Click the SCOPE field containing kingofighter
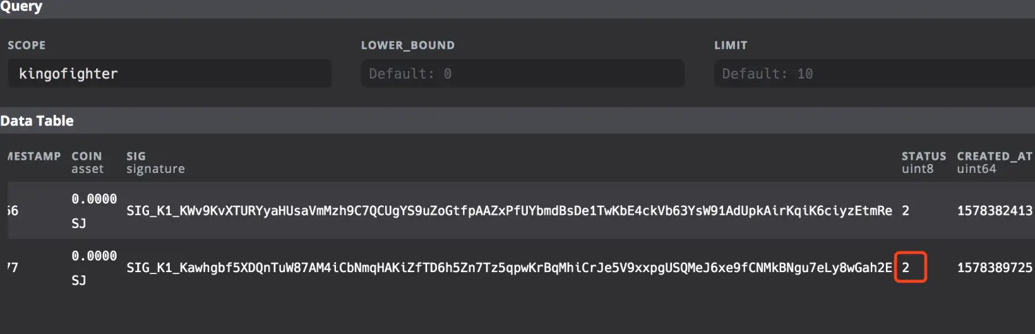 169,74
